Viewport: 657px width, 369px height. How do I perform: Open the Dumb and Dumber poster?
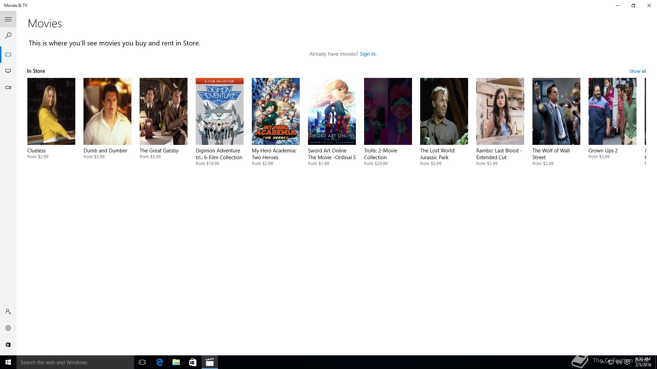point(107,111)
